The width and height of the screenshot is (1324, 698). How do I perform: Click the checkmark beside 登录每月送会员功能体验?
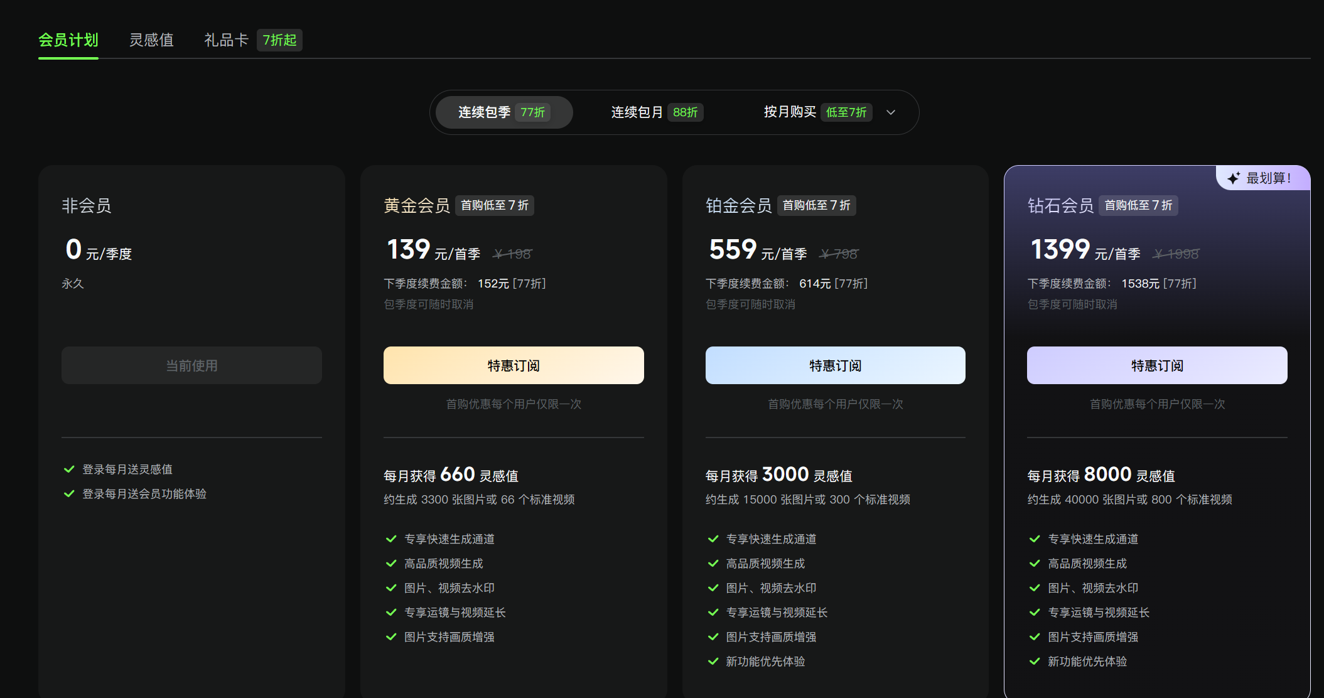point(69,493)
